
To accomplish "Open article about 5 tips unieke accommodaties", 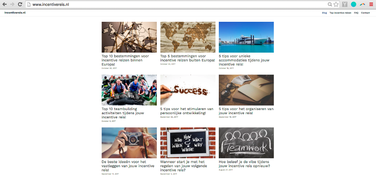I will [x=244, y=60].
